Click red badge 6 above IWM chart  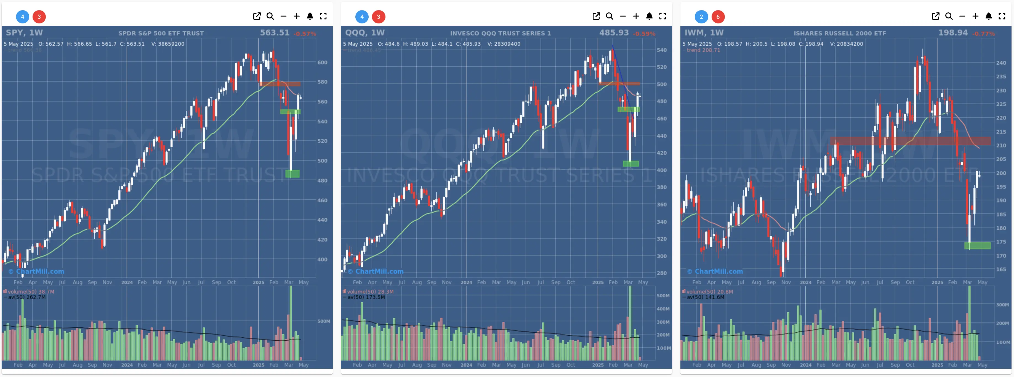(718, 17)
